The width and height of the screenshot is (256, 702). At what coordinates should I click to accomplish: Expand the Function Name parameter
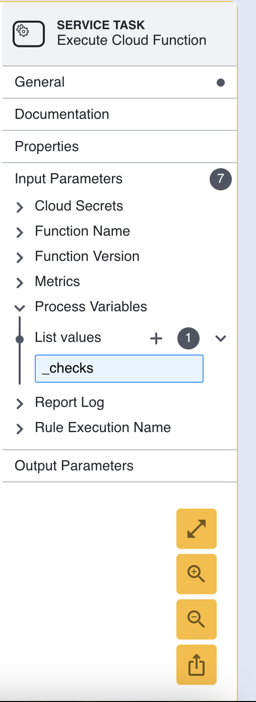20,232
